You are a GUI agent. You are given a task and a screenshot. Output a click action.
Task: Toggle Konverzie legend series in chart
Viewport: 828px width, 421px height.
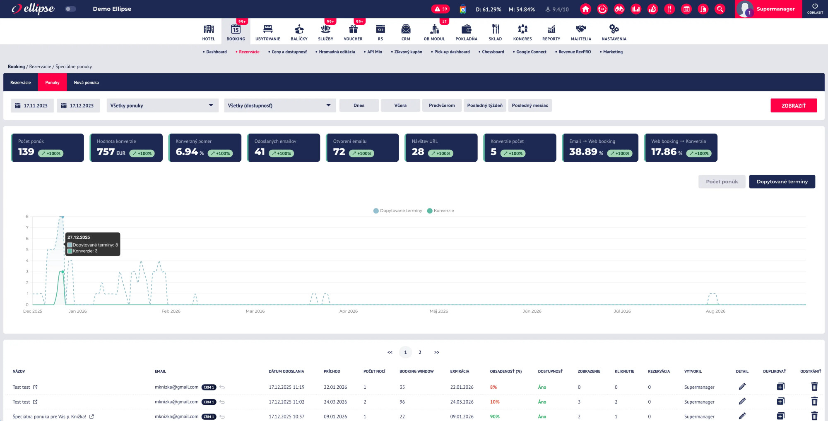point(440,210)
